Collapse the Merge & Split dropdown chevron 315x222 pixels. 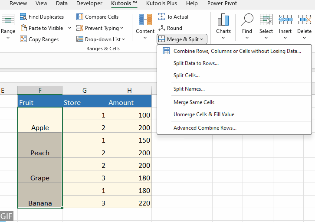coord(201,39)
